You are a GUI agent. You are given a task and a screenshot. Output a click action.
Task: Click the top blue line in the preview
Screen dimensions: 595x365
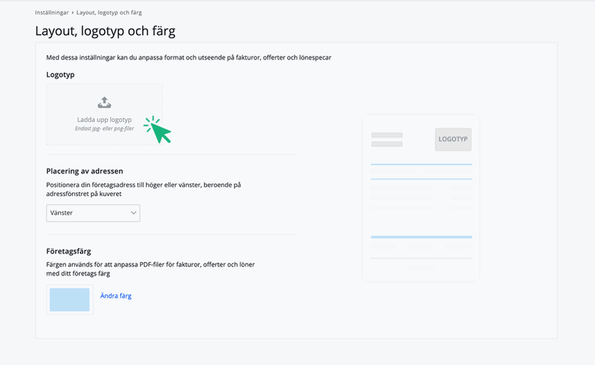pyautogui.click(x=421, y=165)
